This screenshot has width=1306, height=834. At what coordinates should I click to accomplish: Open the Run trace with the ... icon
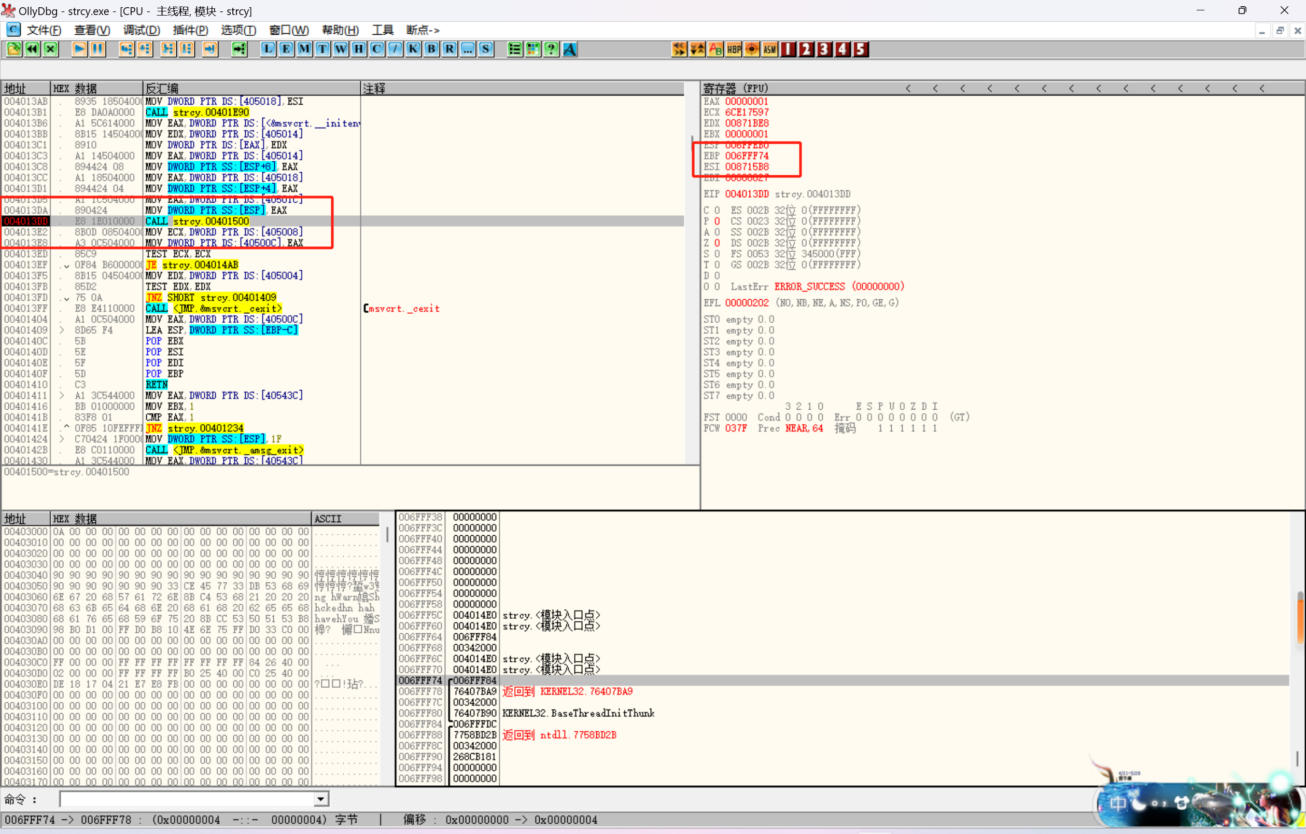coord(468,49)
